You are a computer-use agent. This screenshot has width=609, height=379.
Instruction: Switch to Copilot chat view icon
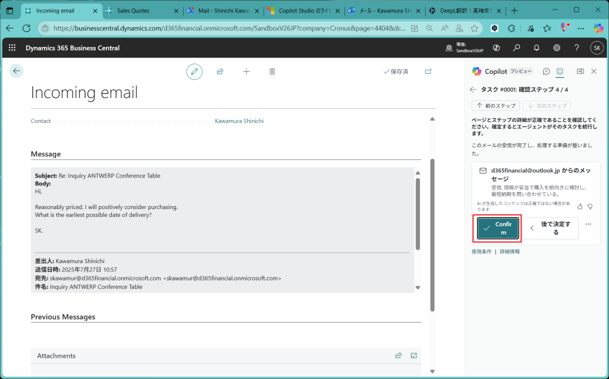tap(547, 71)
